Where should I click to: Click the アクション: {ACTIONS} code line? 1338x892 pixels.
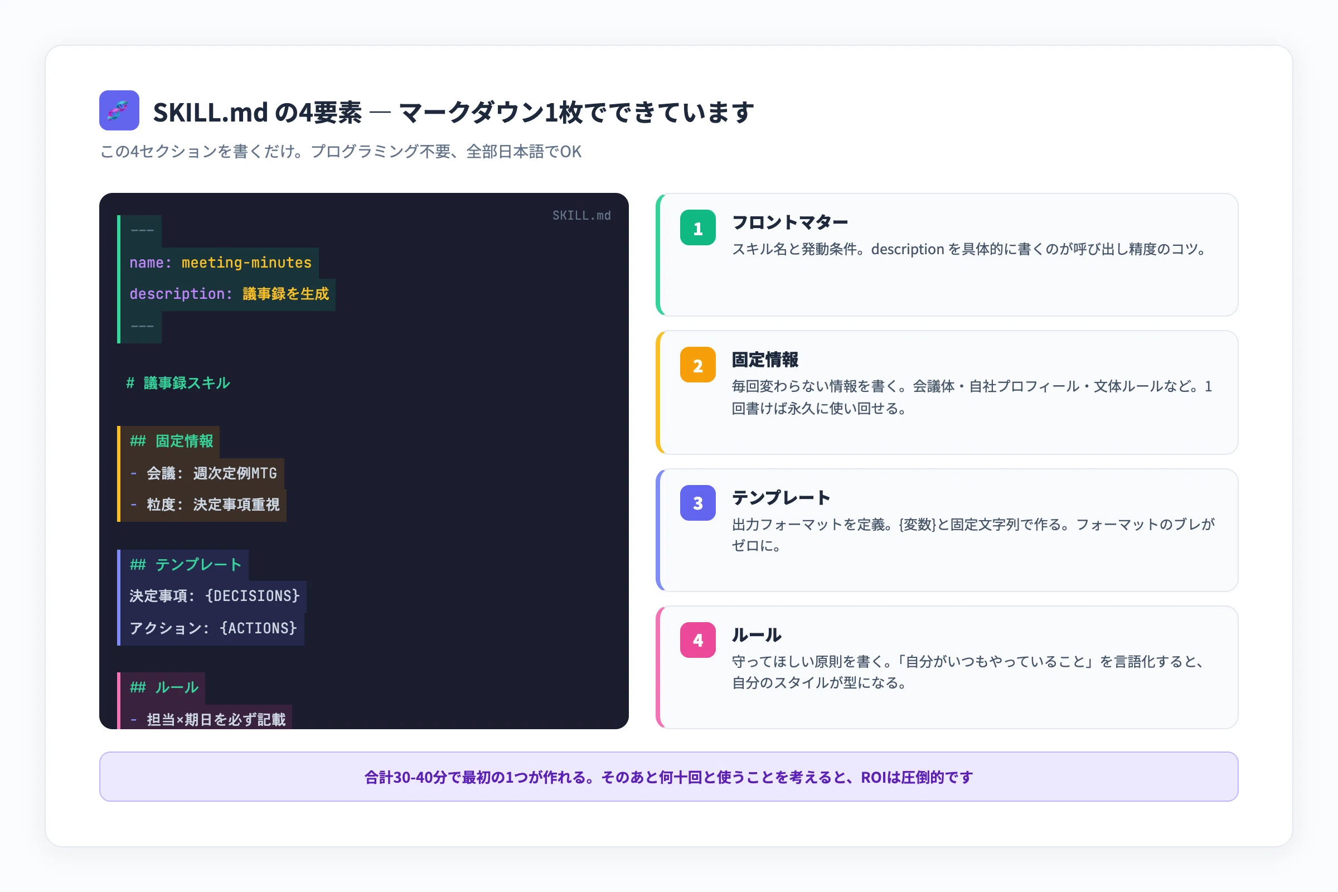214,628
